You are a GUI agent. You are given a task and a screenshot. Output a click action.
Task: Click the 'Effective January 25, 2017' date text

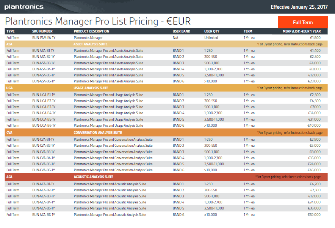pos(299,7)
